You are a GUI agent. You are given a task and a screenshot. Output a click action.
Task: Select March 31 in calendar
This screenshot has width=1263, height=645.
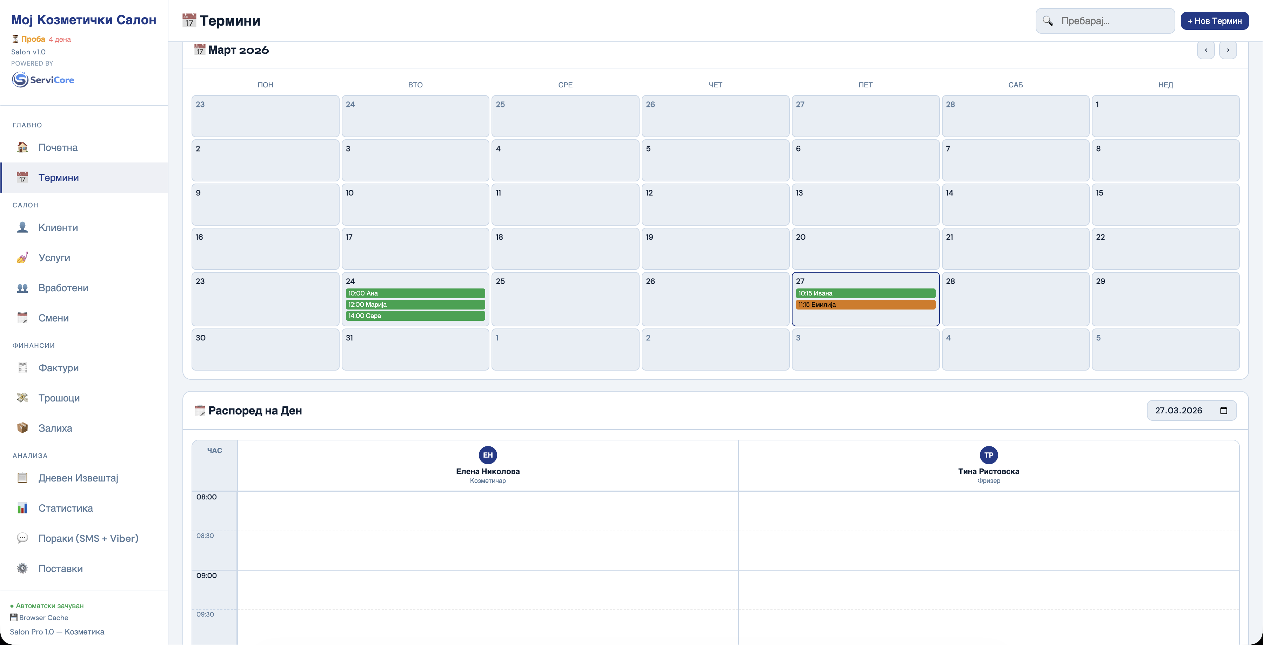click(415, 349)
